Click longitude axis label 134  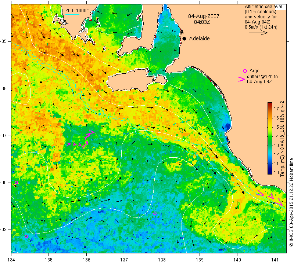(11, 260)
